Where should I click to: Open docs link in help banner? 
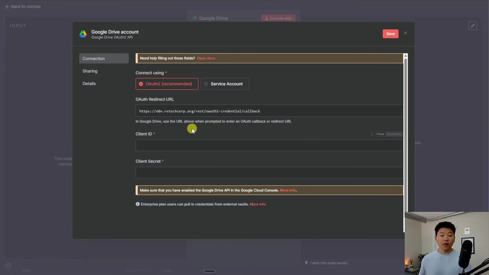(x=206, y=58)
